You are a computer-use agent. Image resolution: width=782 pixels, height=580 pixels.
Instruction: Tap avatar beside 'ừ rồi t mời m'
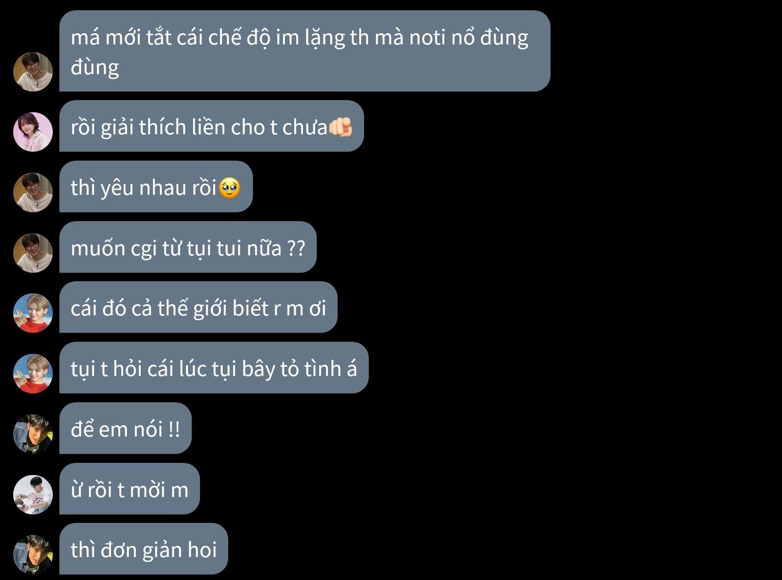pos(33,495)
